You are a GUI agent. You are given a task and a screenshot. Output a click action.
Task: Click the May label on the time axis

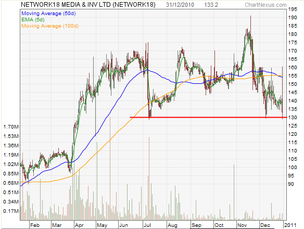pyautogui.click(x=102, y=225)
